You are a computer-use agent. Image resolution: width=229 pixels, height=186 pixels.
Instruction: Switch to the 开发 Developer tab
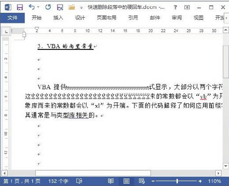219,18
